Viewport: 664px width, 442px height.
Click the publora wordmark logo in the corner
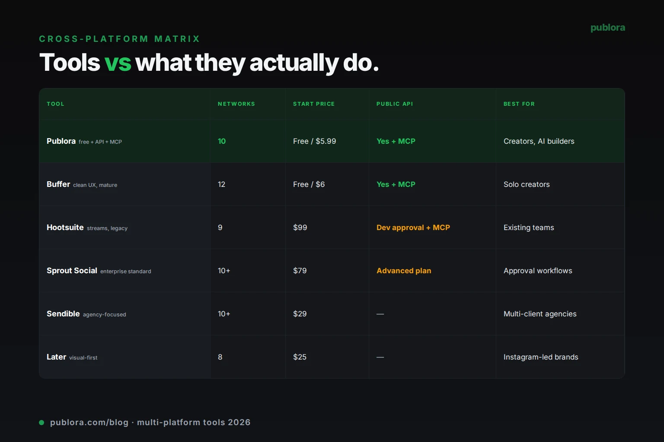click(x=608, y=28)
